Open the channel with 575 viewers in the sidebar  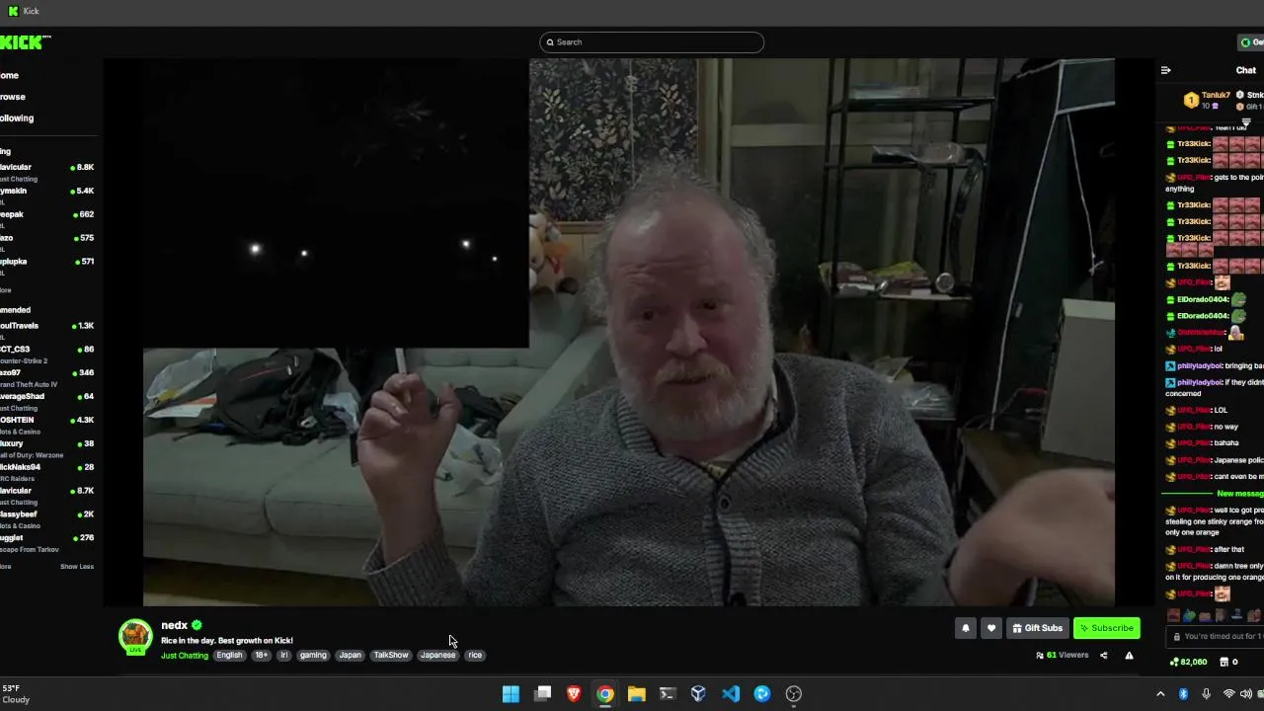tap(47, 242)
